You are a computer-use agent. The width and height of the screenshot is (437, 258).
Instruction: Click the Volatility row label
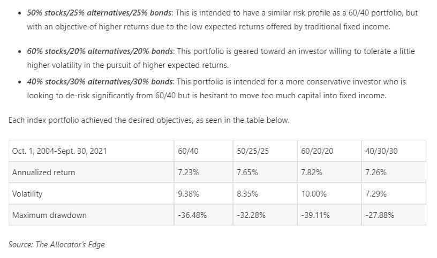coord(27,194)
